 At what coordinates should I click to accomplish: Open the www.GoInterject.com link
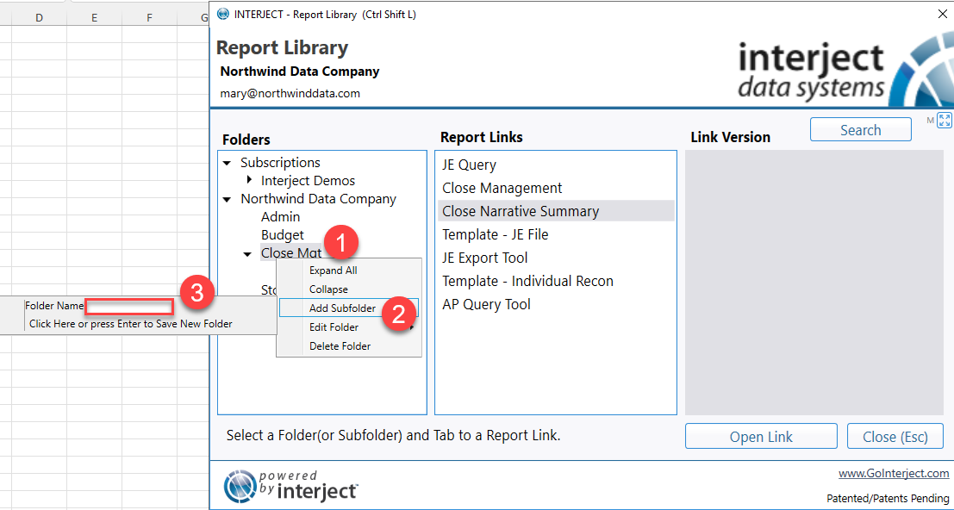tap(893, 474)
